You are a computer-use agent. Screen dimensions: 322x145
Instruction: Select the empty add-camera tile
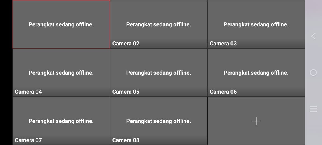click(x=256, y=121)
